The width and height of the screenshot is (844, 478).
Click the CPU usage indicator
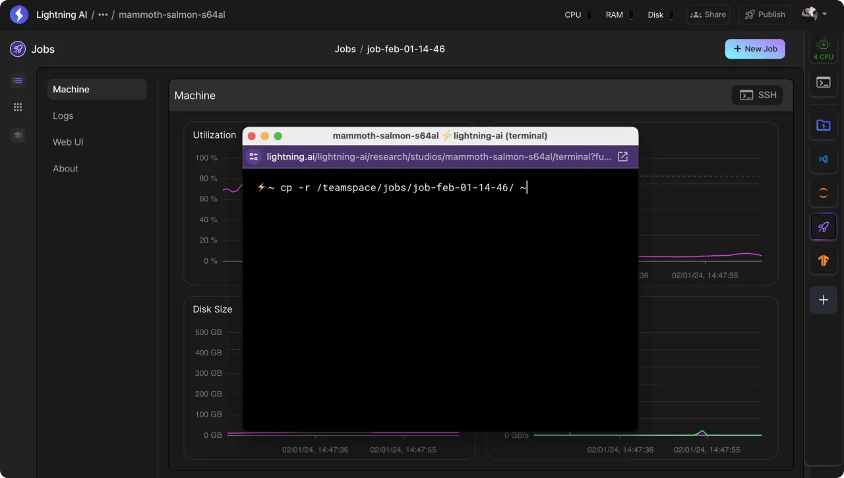[578, 15]
